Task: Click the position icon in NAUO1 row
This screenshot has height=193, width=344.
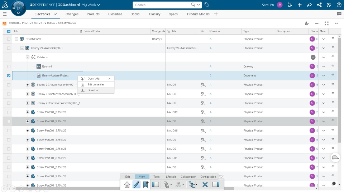Action: (204, 85)
